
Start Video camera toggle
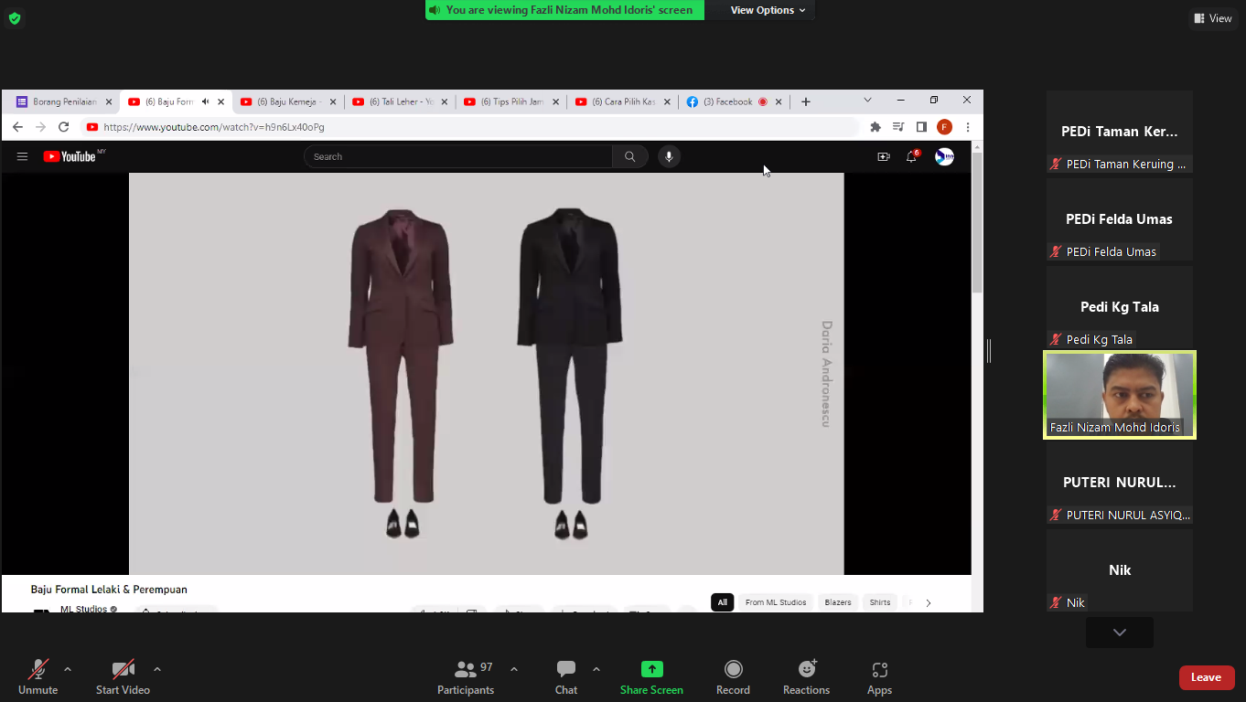tap(123, 677)
